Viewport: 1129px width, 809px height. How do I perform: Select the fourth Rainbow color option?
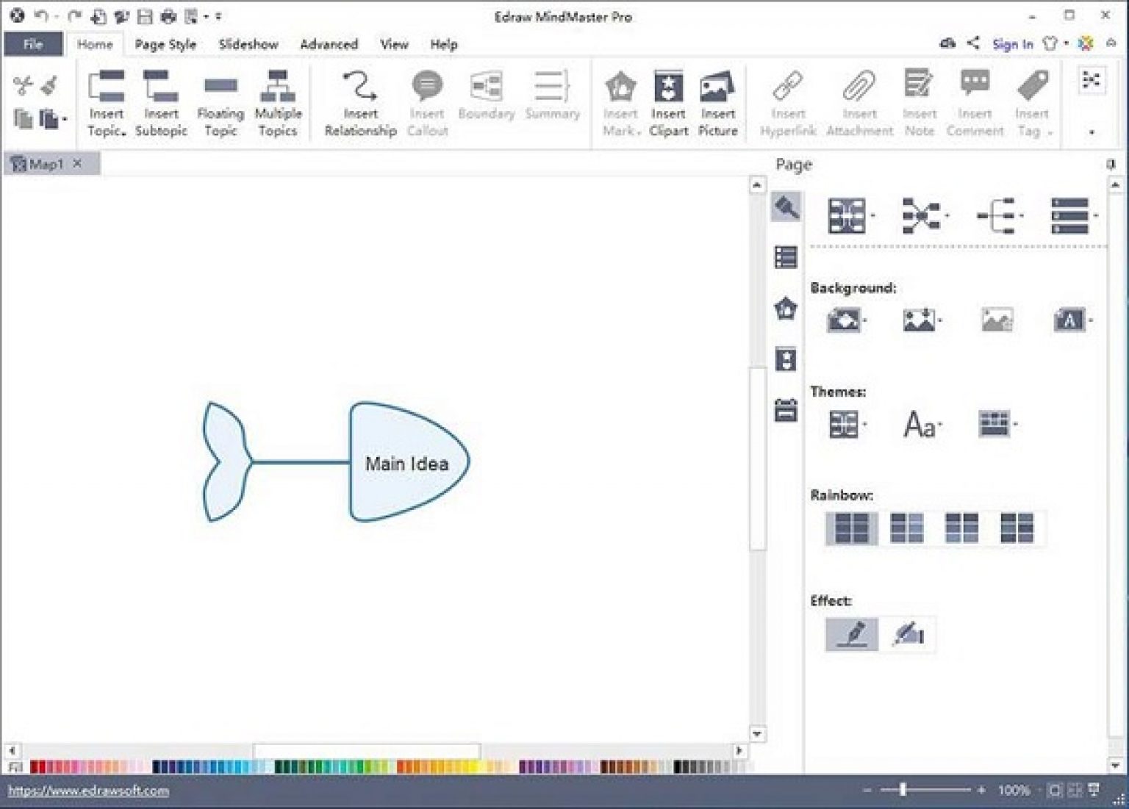pos(1017,528)
